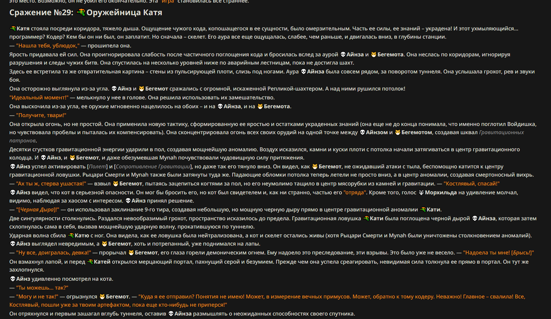Image resolution: width=551 pixels, height=319 pixels.
Task: Click skull icon before "Айнза размышлять"
Action: [171, 314]
